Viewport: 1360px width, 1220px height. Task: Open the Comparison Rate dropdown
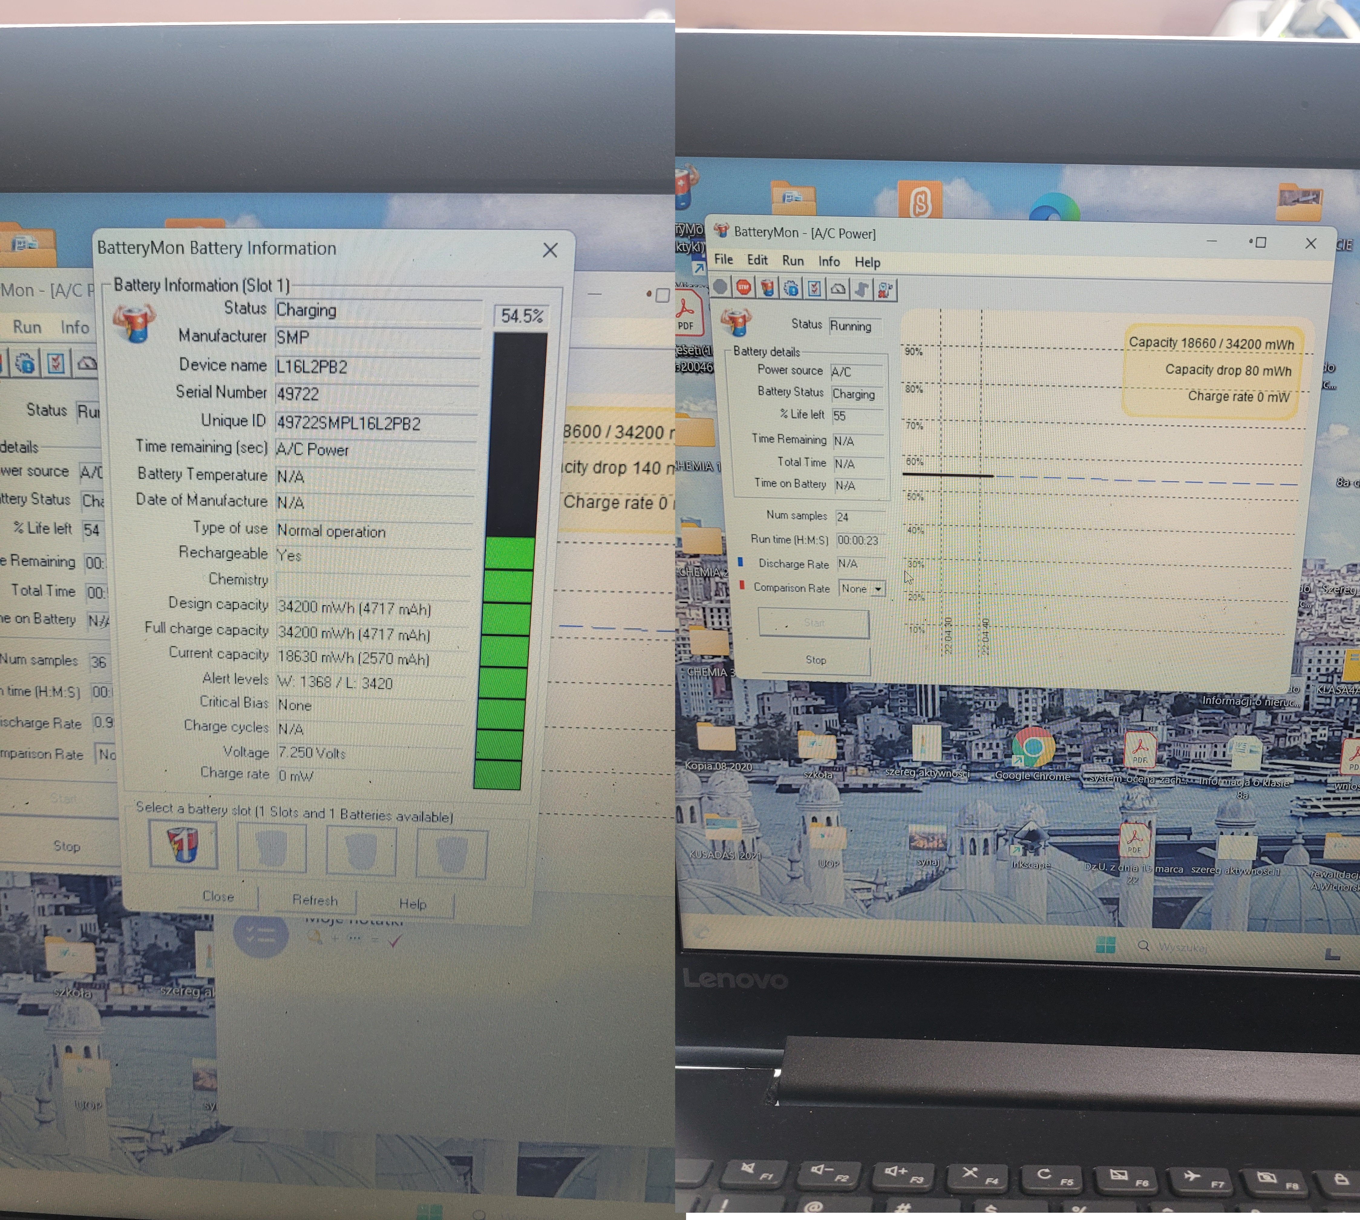(878, 589)
